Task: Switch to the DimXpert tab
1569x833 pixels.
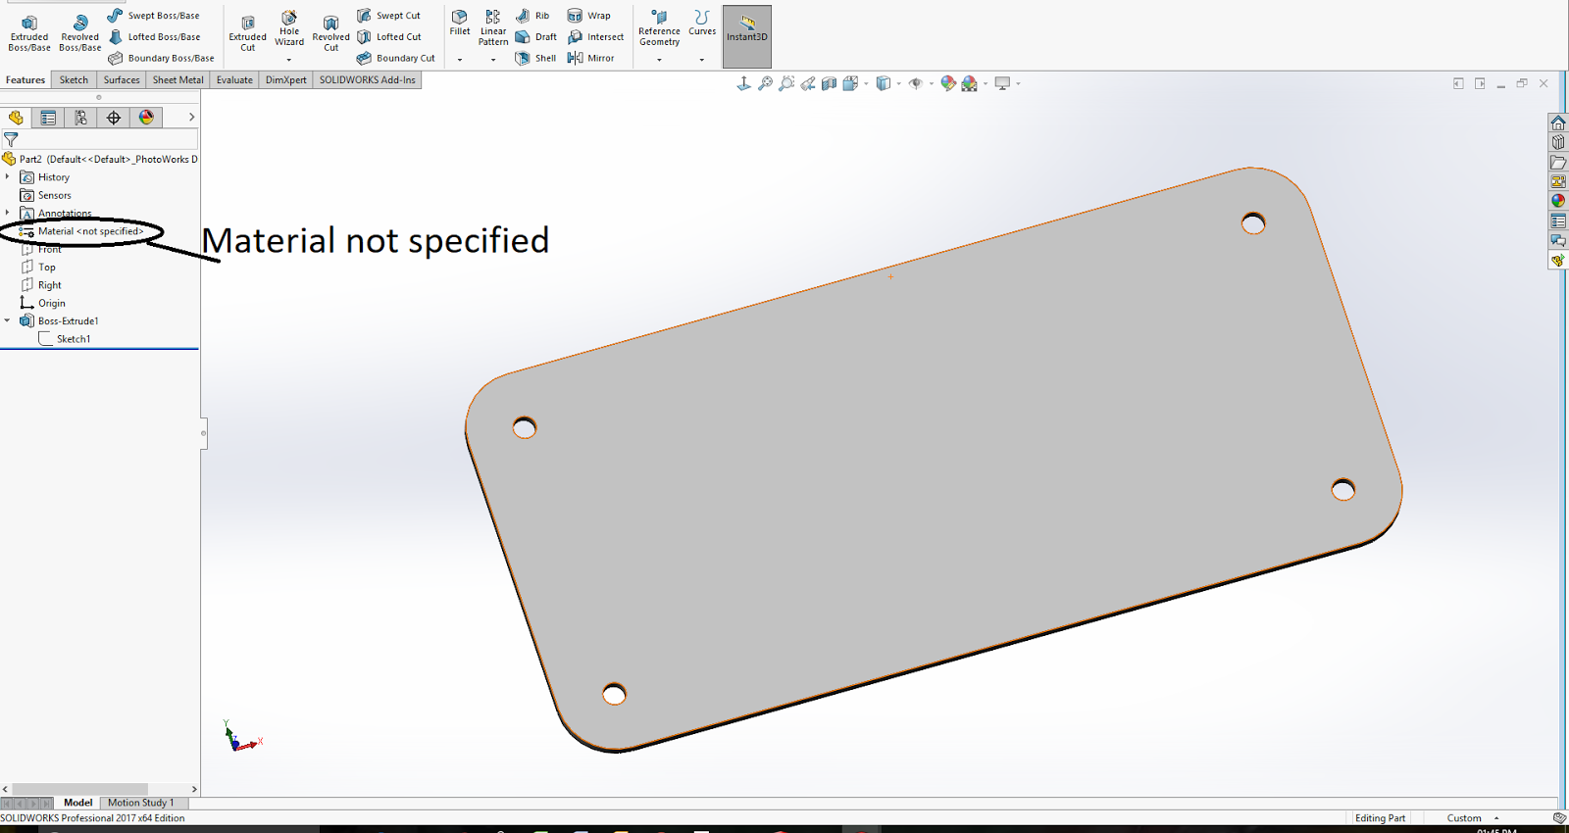Action: 286,80
